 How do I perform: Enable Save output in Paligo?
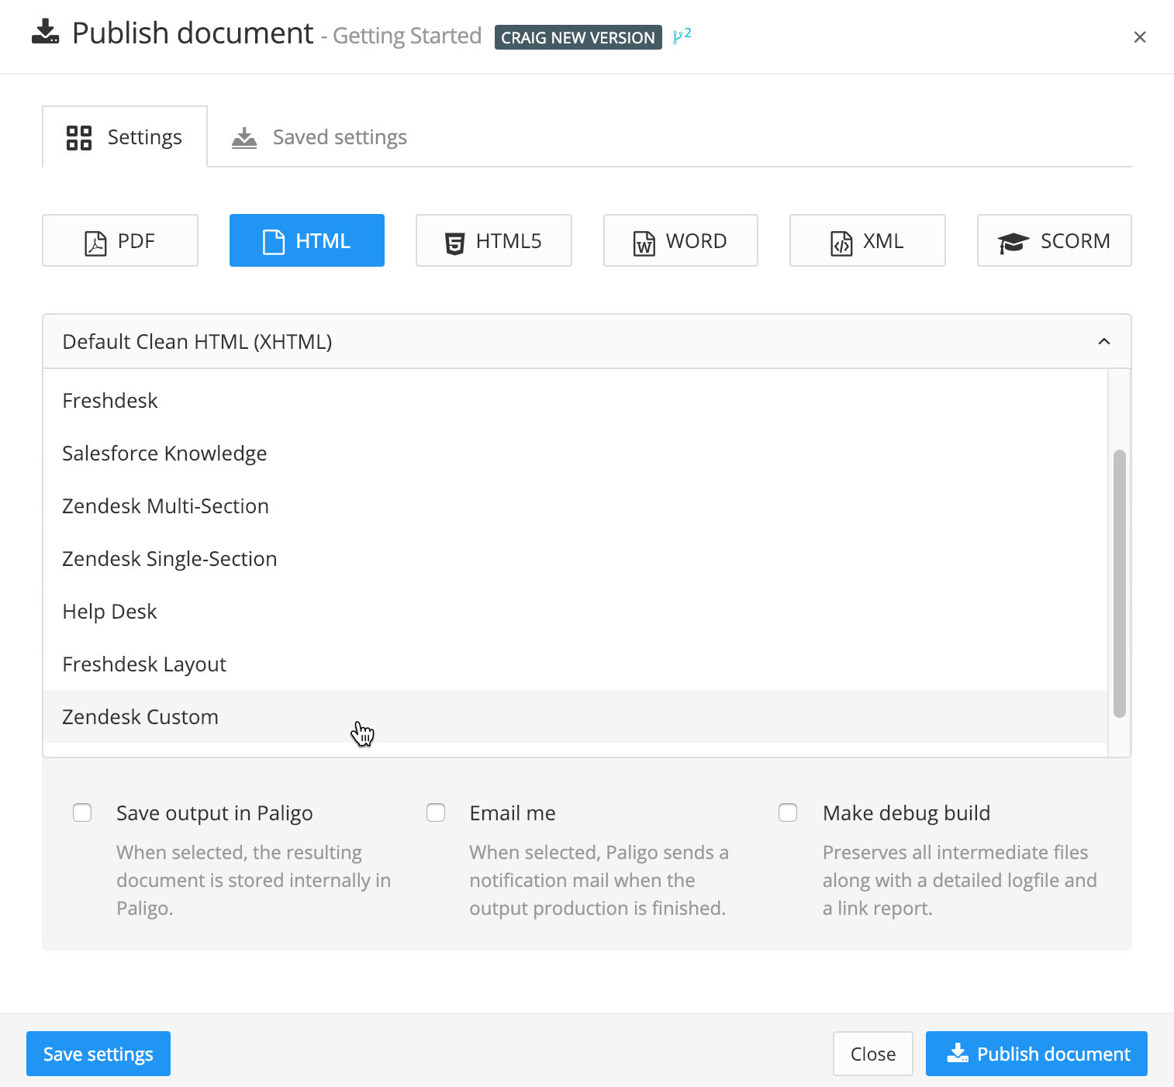[82, 813]
